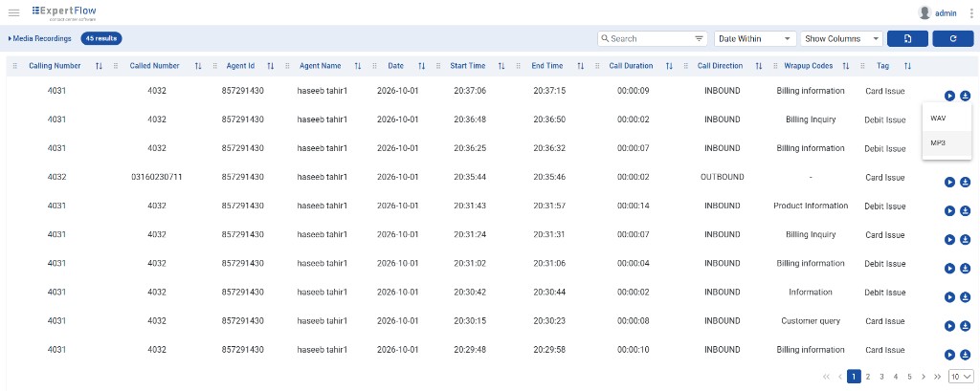Open the hamburger navigation menu
This screenshot has height=391, width=980.
13,12
